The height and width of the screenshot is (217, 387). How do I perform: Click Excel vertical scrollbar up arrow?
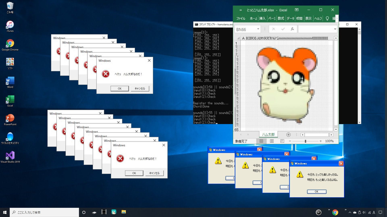[336, 38]
